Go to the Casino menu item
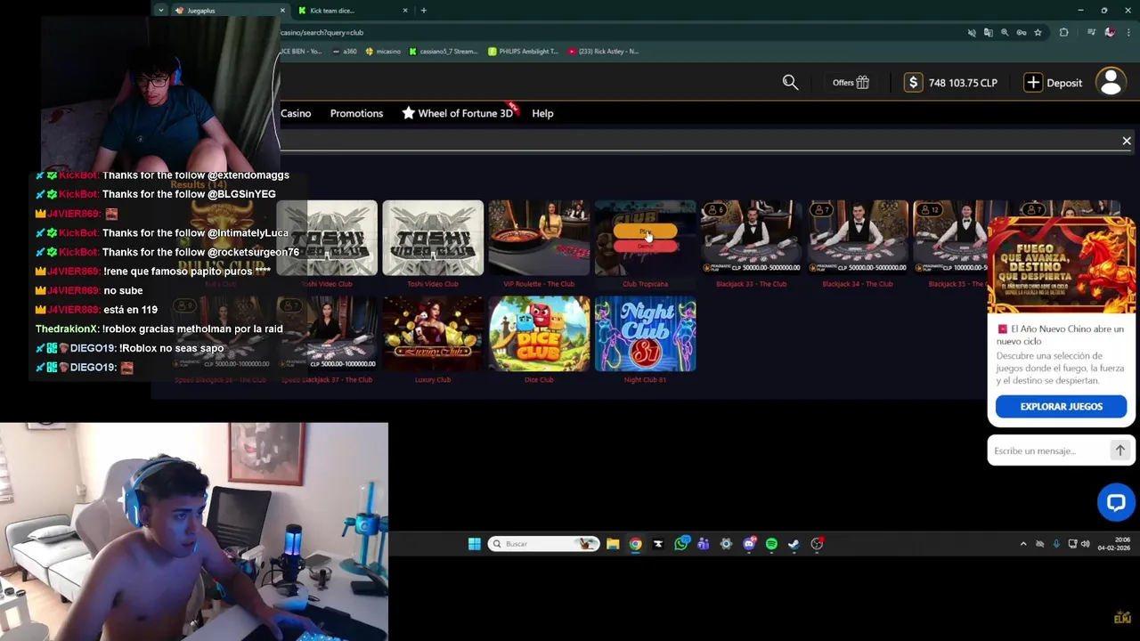The height and width of the screenshot is (641, 1140). pyautogui.click(x=296, y=113)
